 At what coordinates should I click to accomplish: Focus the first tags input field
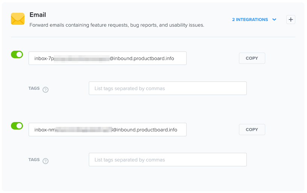tap(168, 88)
